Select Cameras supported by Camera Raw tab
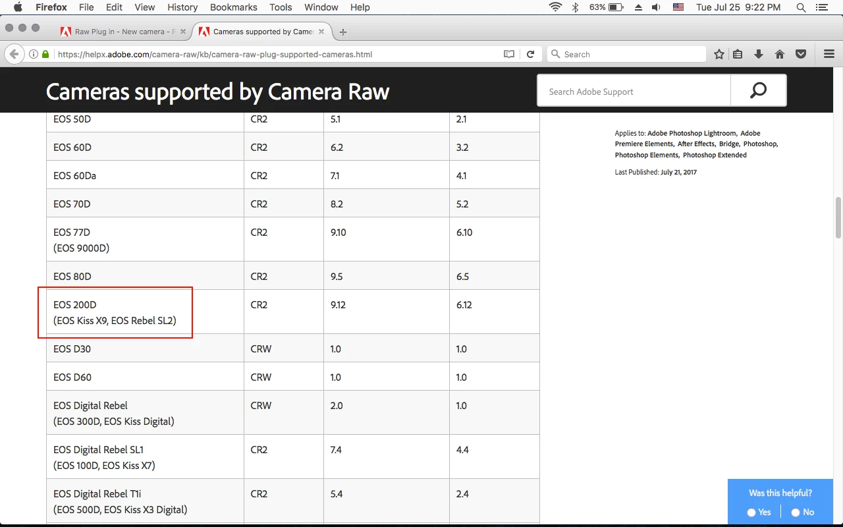 262,32
